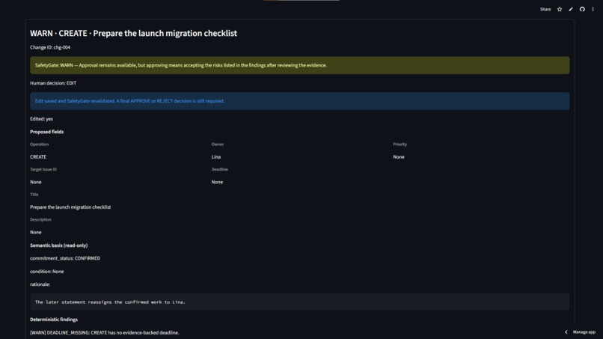
Task: Click the None value under Target issue ID
Action: point(35,182)
